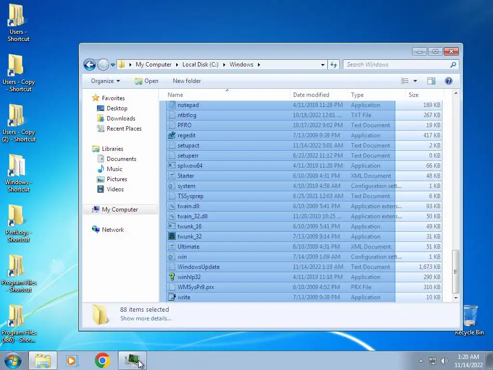Click the My Computer breadcrumb
493x370 pixels.
tap(154, 65)
